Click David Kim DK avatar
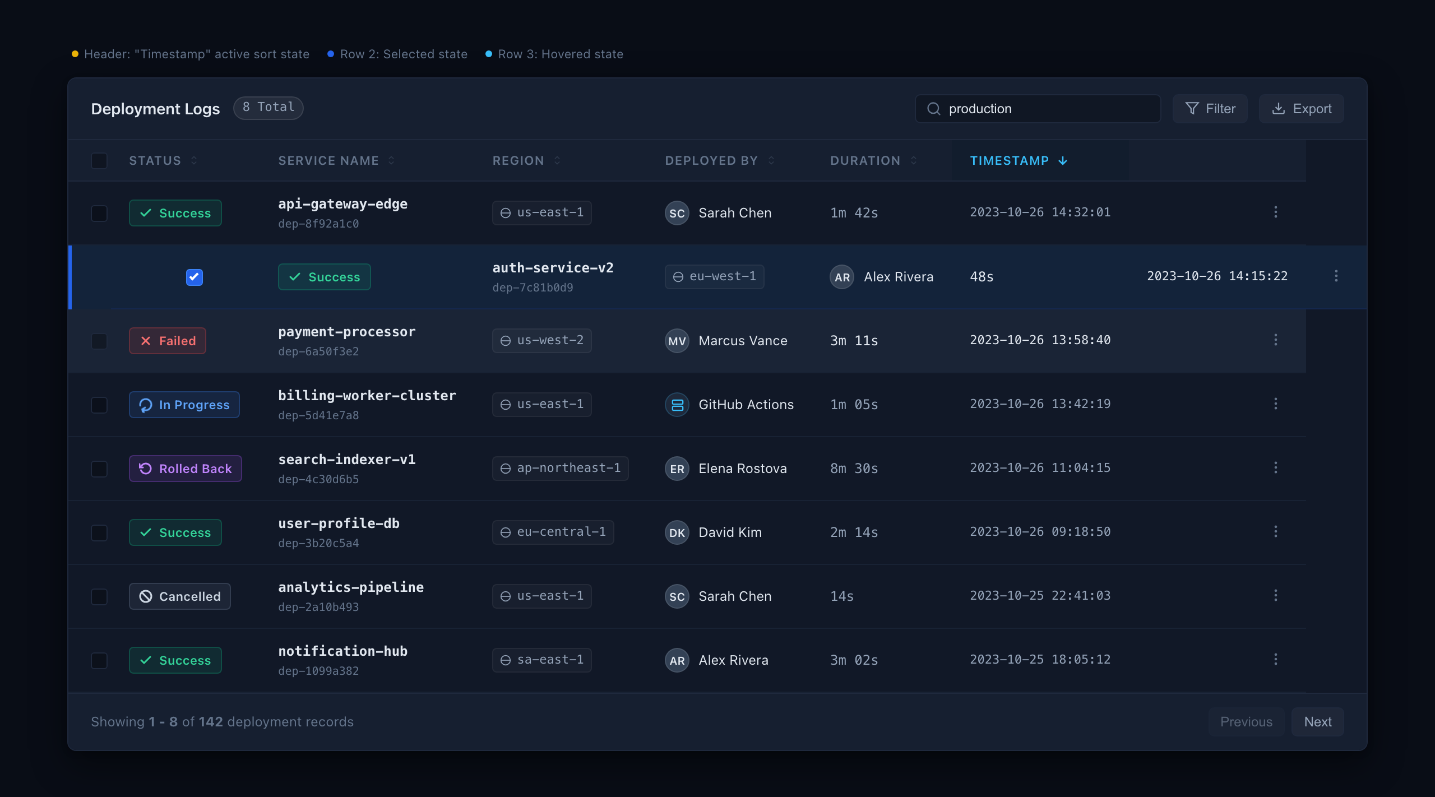This screenshot has height=797, width=1435. tap(677, 532)
